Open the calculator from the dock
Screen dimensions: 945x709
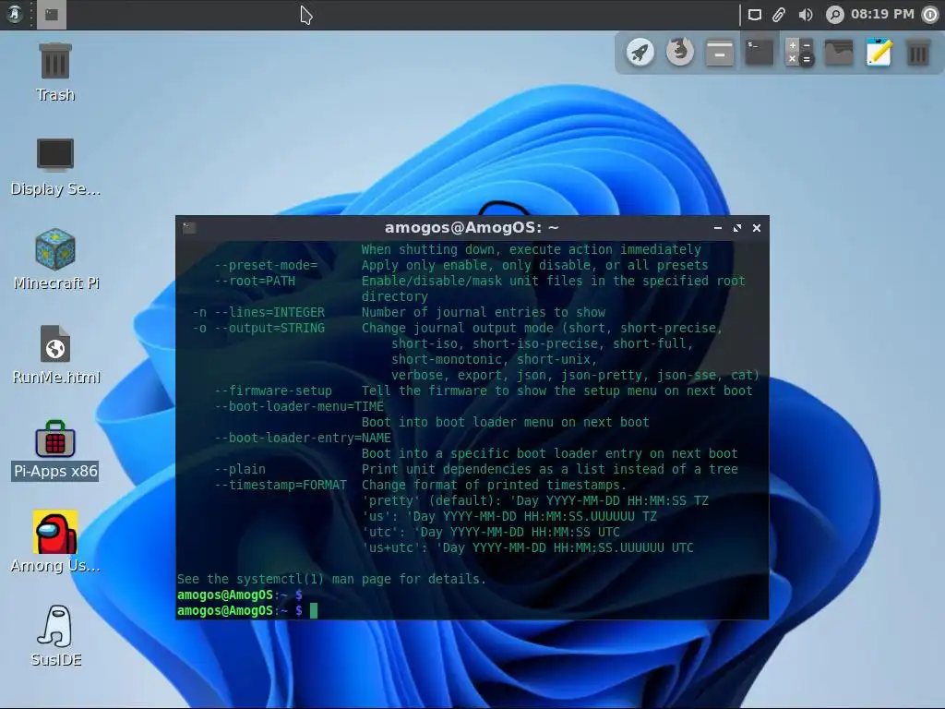pos(799,52)
